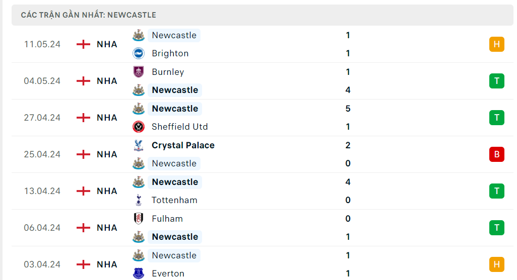This screenshot has height=280, width=517.
Task: Click the Crystal Palace eagle crest
Action: (138, 145)
